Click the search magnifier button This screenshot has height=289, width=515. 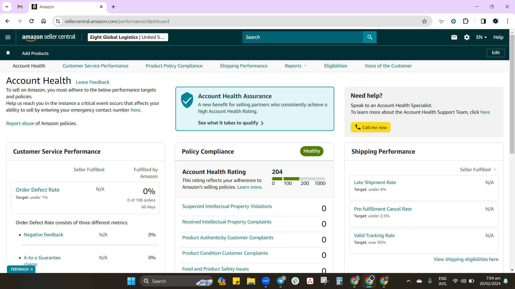[x=370, y=37]
